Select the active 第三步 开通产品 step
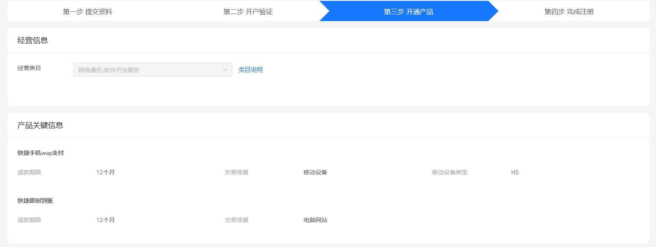 coord(408,12)
